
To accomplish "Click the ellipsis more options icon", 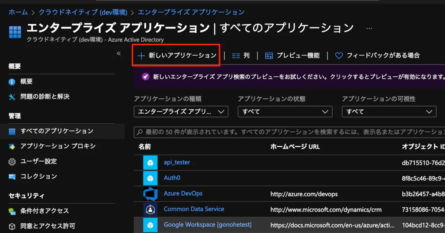I will 369,28.
